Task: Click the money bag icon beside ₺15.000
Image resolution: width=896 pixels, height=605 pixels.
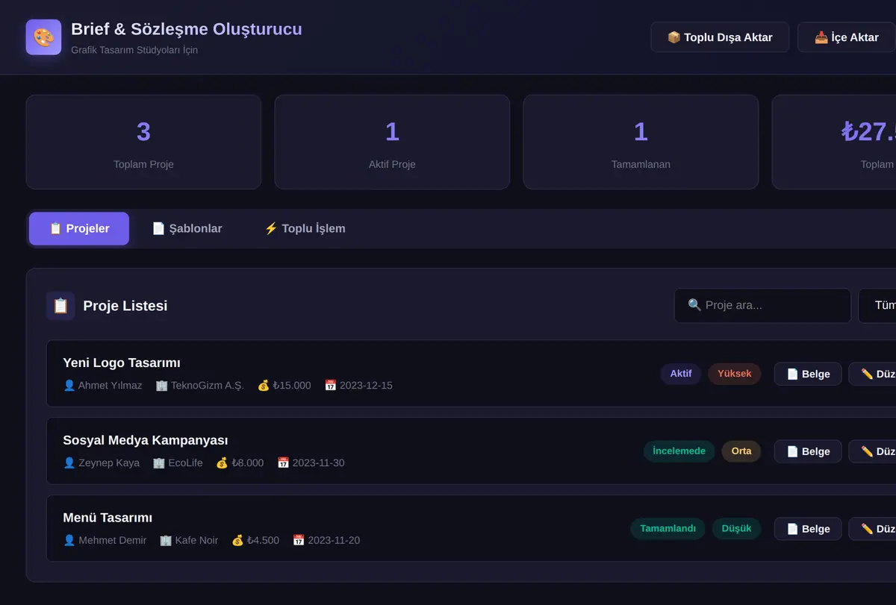Action: coord(264,386)
